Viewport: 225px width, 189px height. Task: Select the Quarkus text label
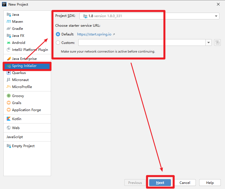[x=19, y=73]
